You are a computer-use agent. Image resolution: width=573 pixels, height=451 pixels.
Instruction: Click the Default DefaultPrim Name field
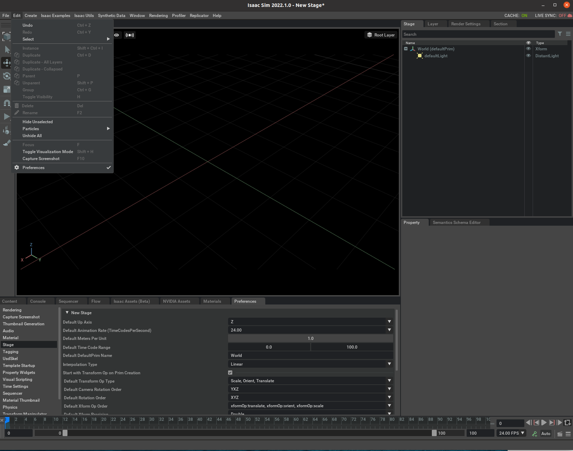pos(310,356)
